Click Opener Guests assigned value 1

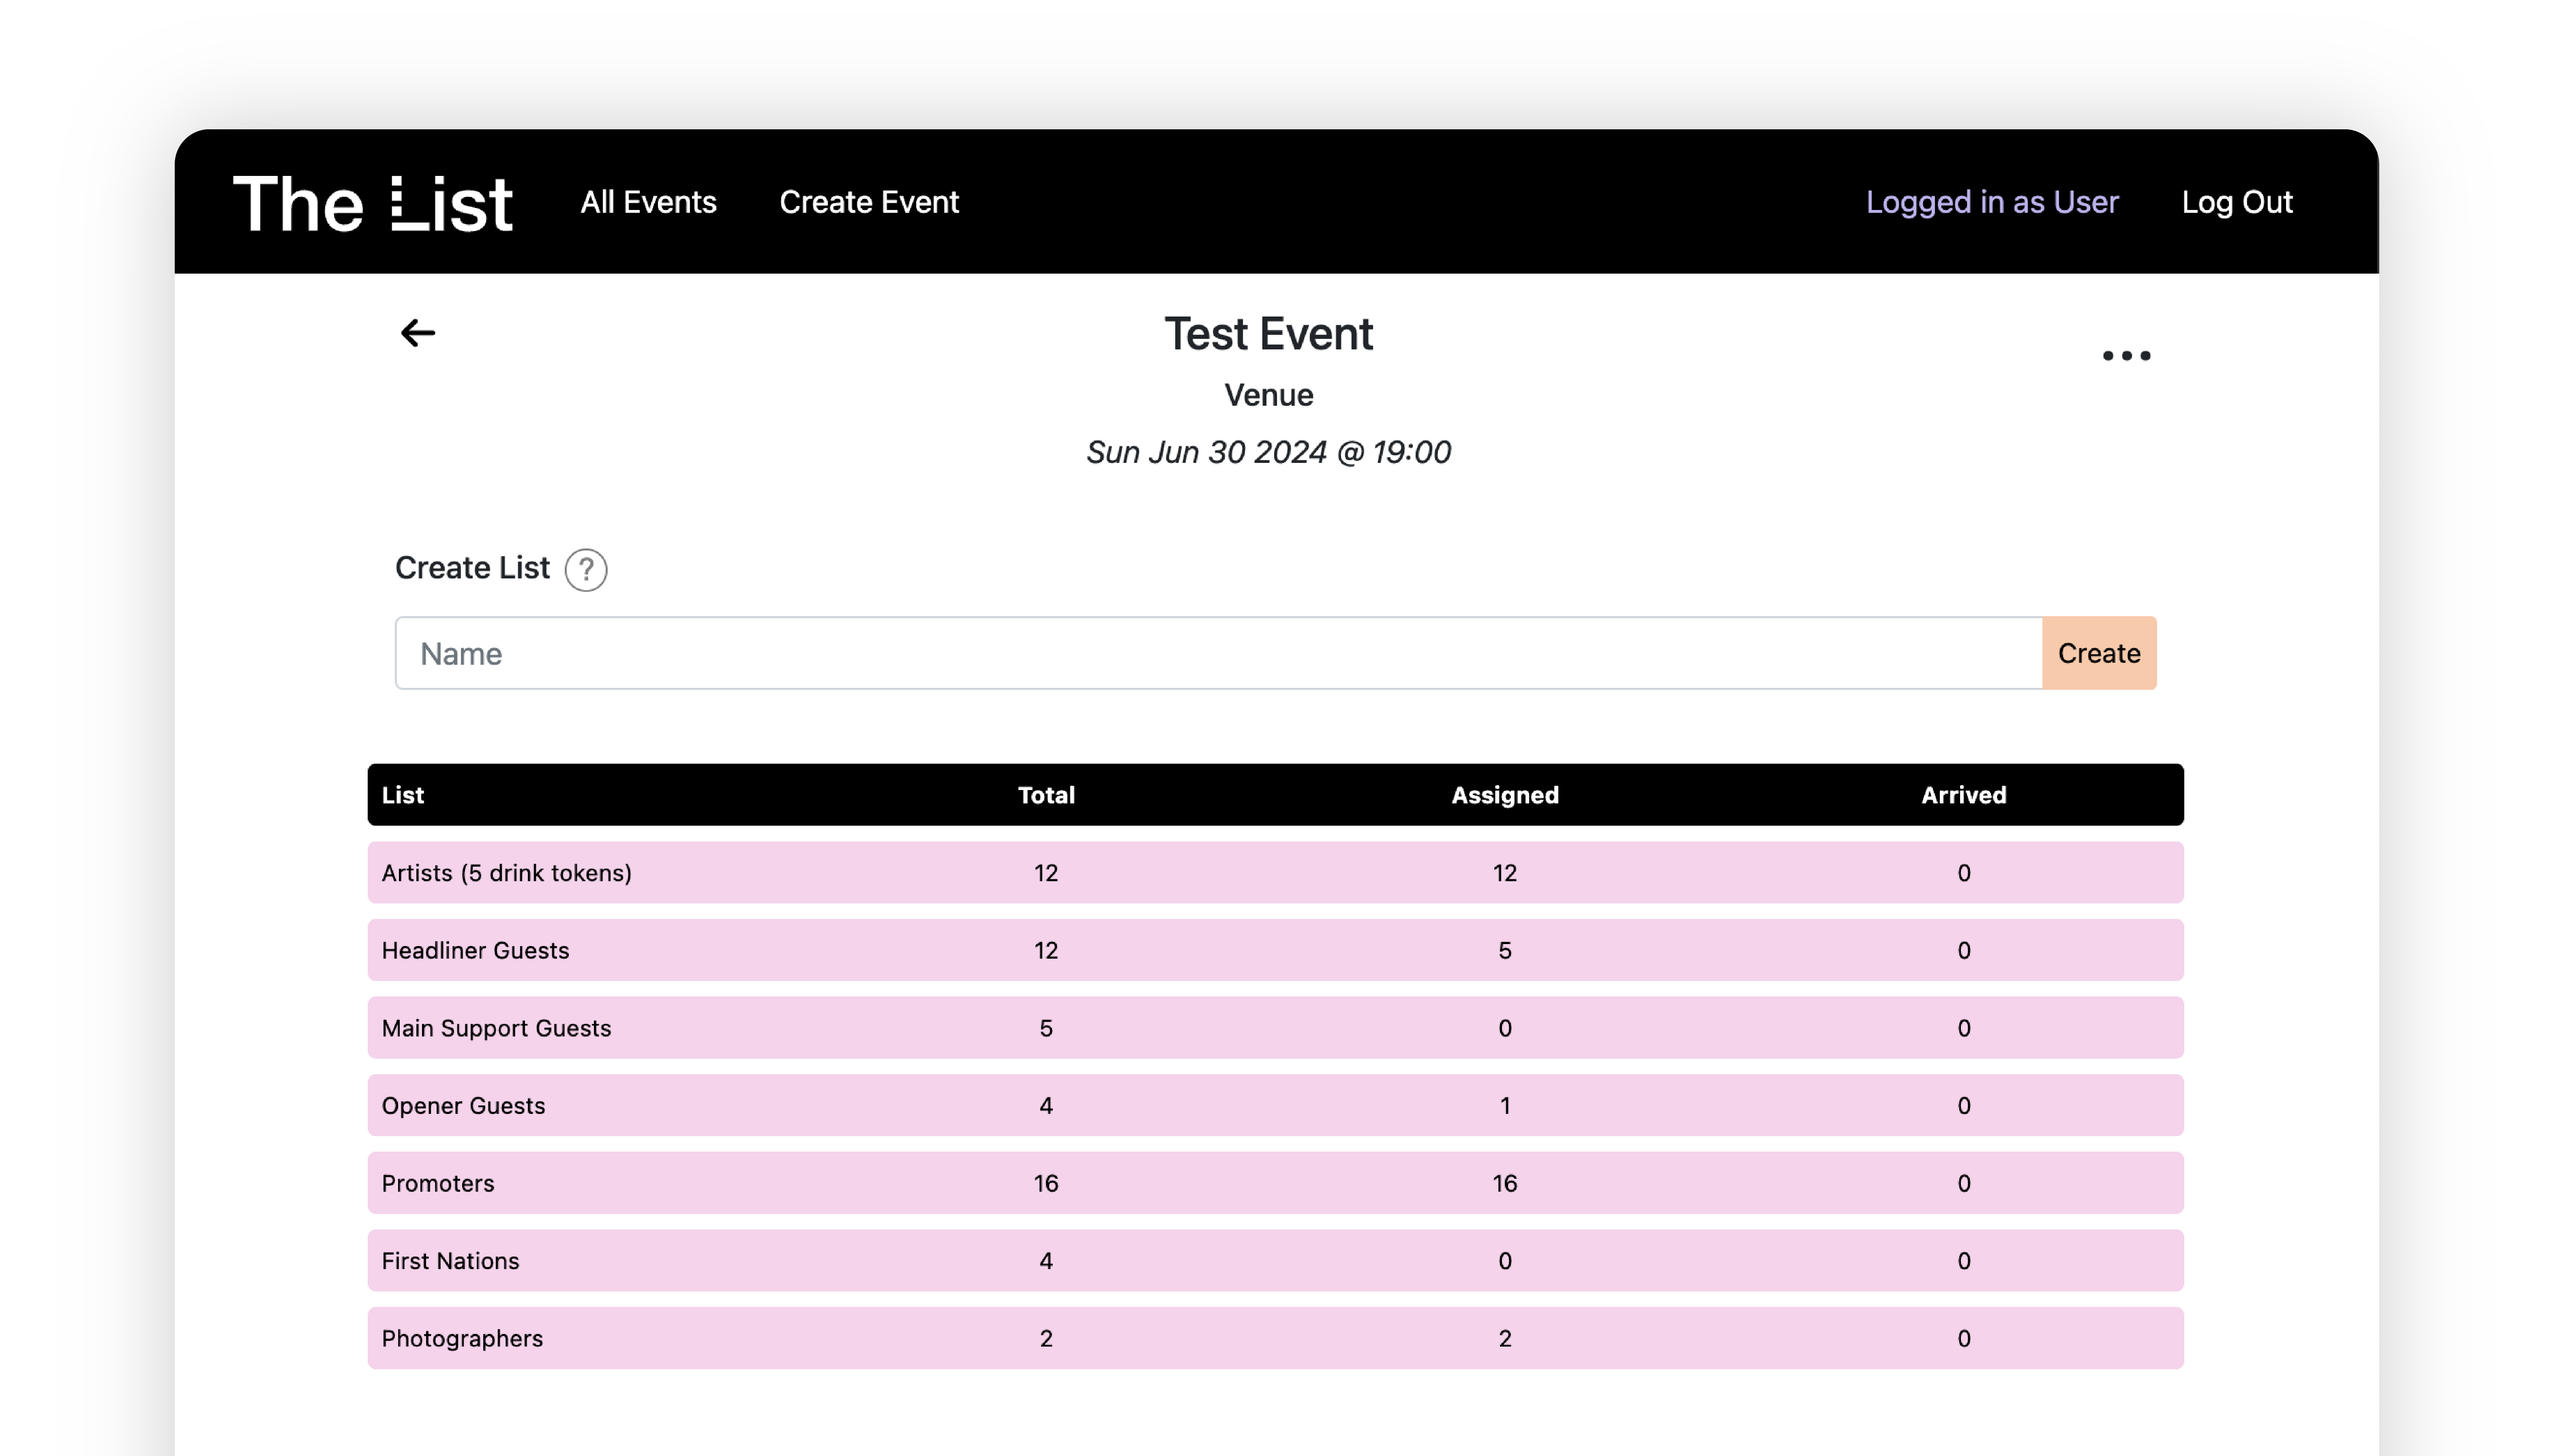click(x=1505, y=1106)
